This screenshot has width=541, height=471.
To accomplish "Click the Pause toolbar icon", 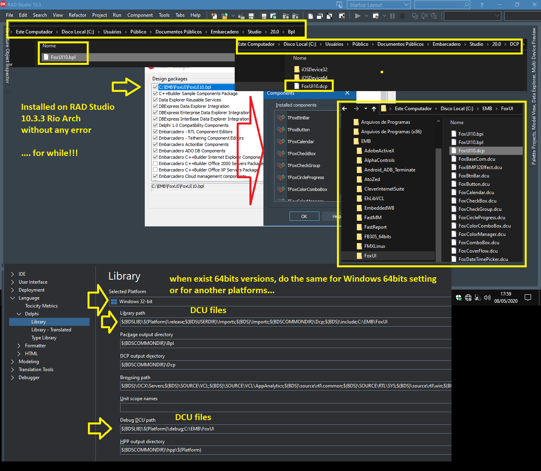I will click(392, 16).
